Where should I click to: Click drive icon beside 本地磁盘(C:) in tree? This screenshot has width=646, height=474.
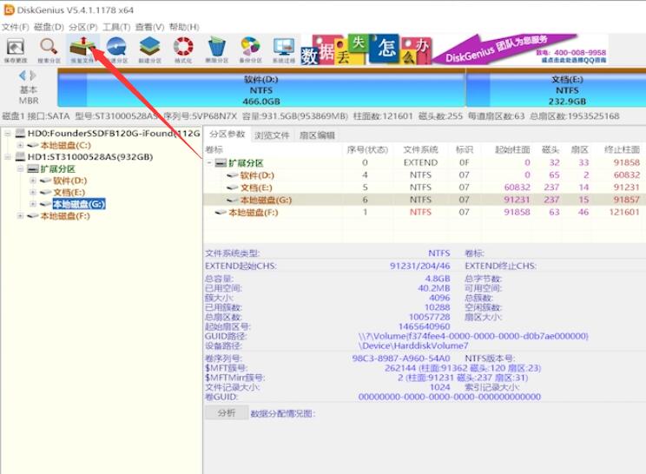click(x=33, y=145)
